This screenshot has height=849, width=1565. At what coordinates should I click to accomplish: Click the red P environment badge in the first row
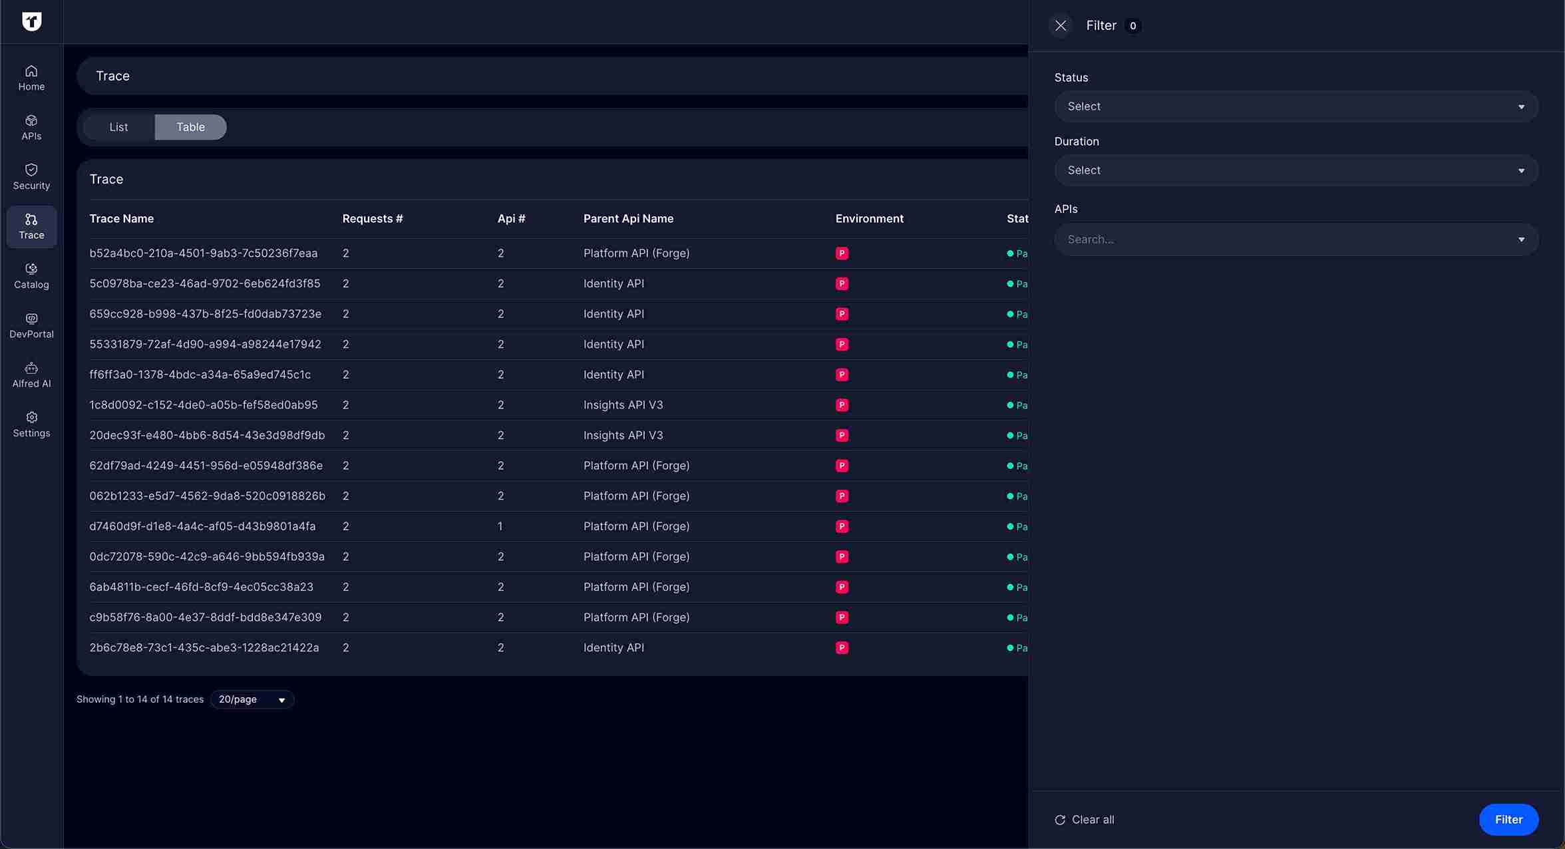[x=842, y=254]
